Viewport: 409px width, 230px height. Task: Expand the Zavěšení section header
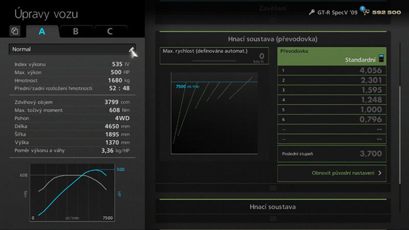[x=272, y=8]
